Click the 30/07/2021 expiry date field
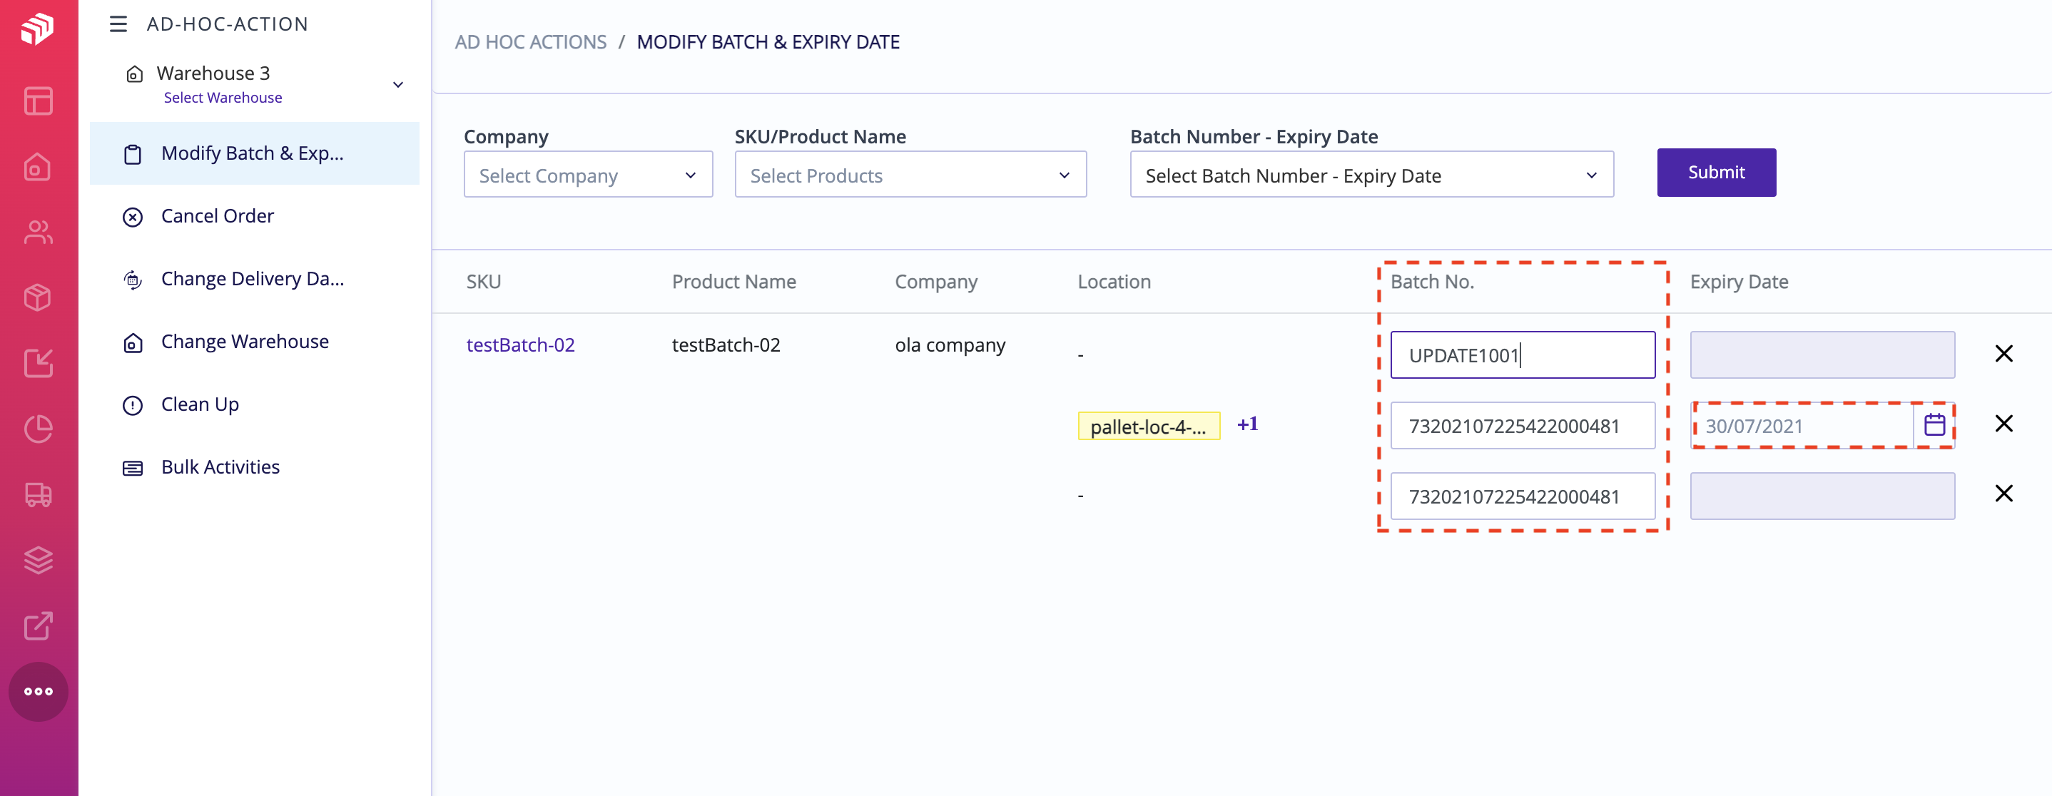Viewport: 2052px width, 796px height. pos(1803,425)
